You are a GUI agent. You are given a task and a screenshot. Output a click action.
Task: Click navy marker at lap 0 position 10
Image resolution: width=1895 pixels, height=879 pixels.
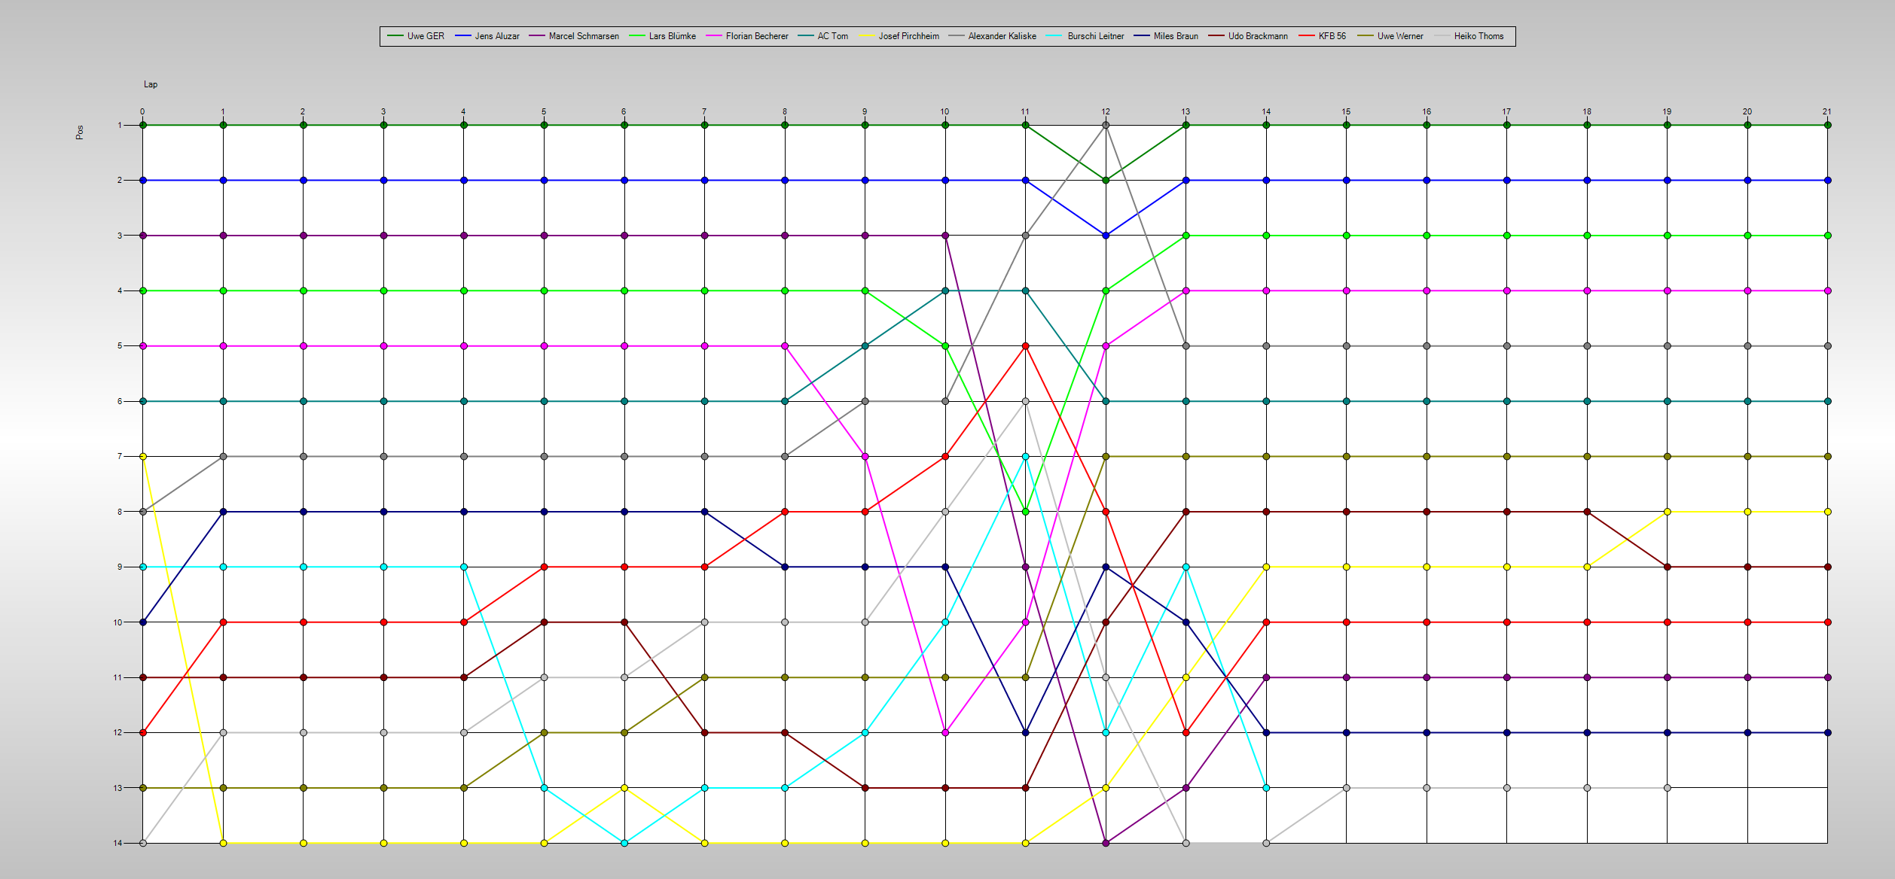[x=143, y=622]
